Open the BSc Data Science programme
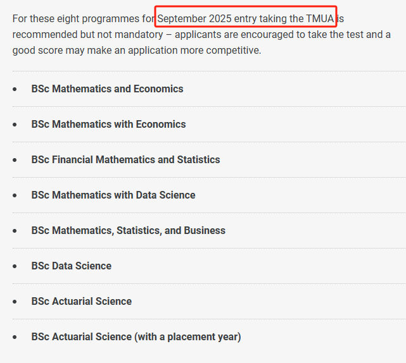 click(x=71, y=266)
